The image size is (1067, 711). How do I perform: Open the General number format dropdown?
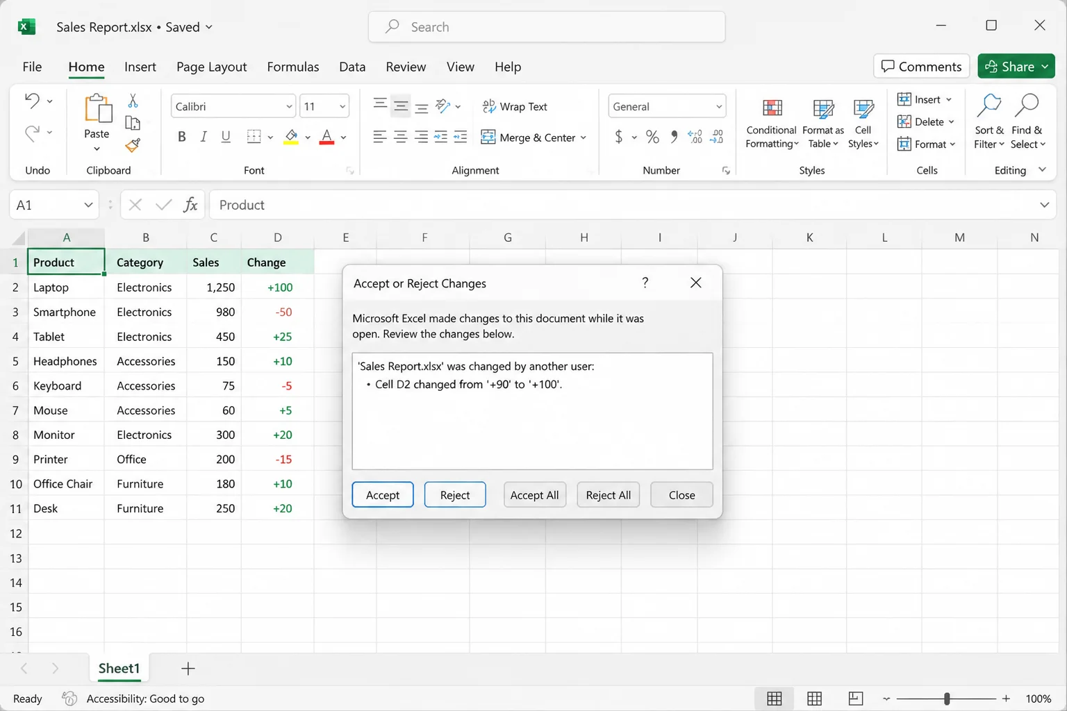tap(719, 106)
